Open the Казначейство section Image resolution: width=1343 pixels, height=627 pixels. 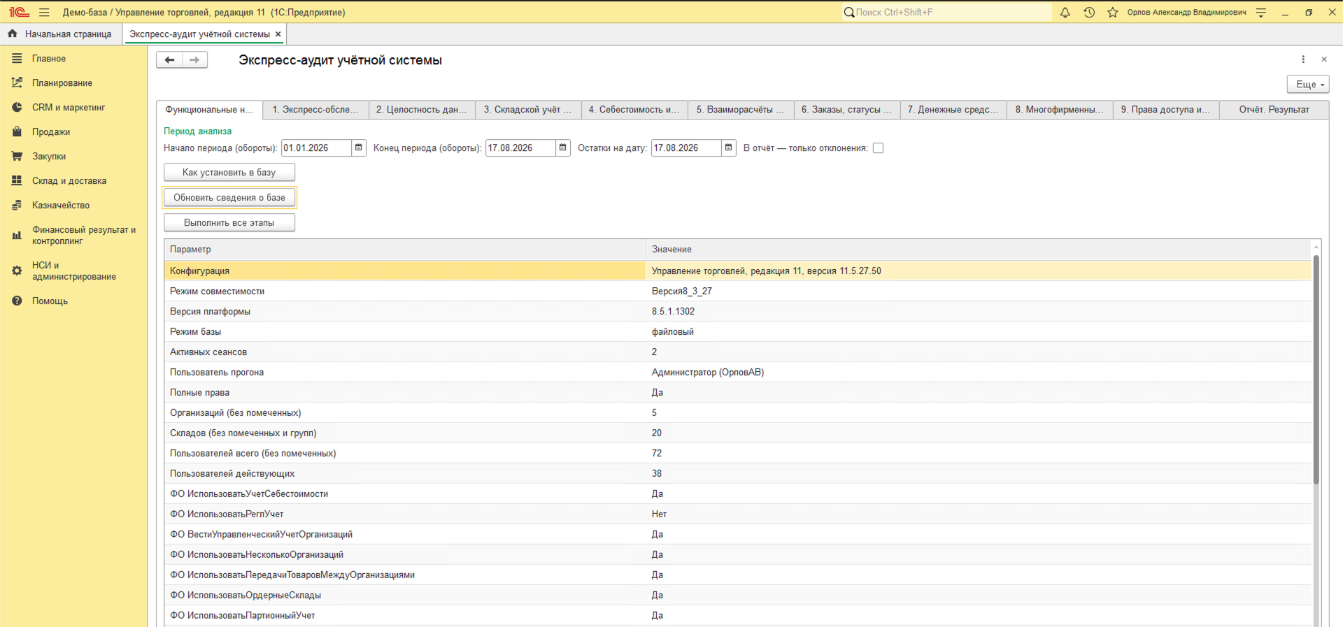73,206
